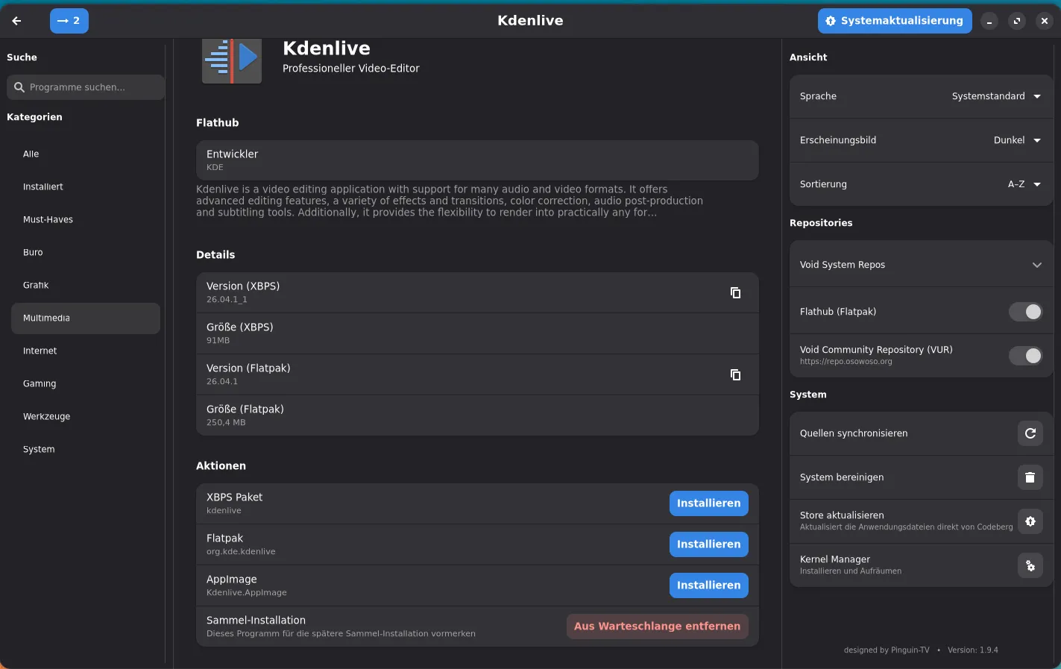The height and width of the screenshot is (669, 1061).
Task: Copy the XBPS version number
Action: (735, 292)
